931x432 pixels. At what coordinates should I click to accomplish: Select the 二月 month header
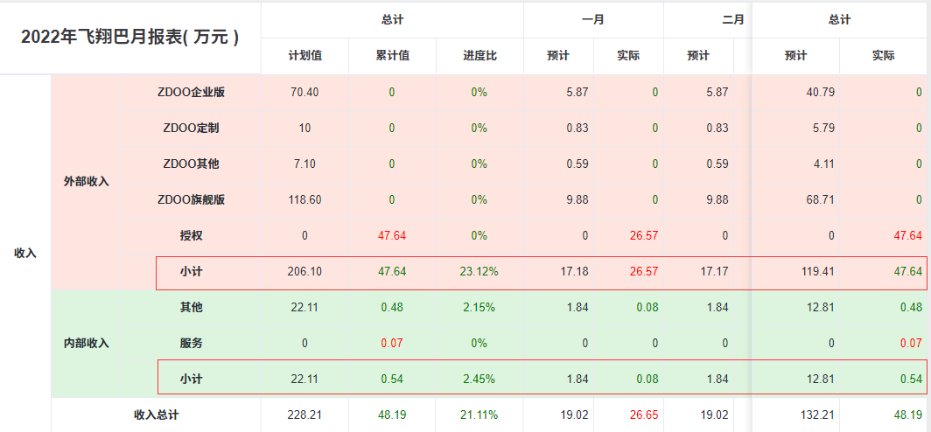point(733,19)
